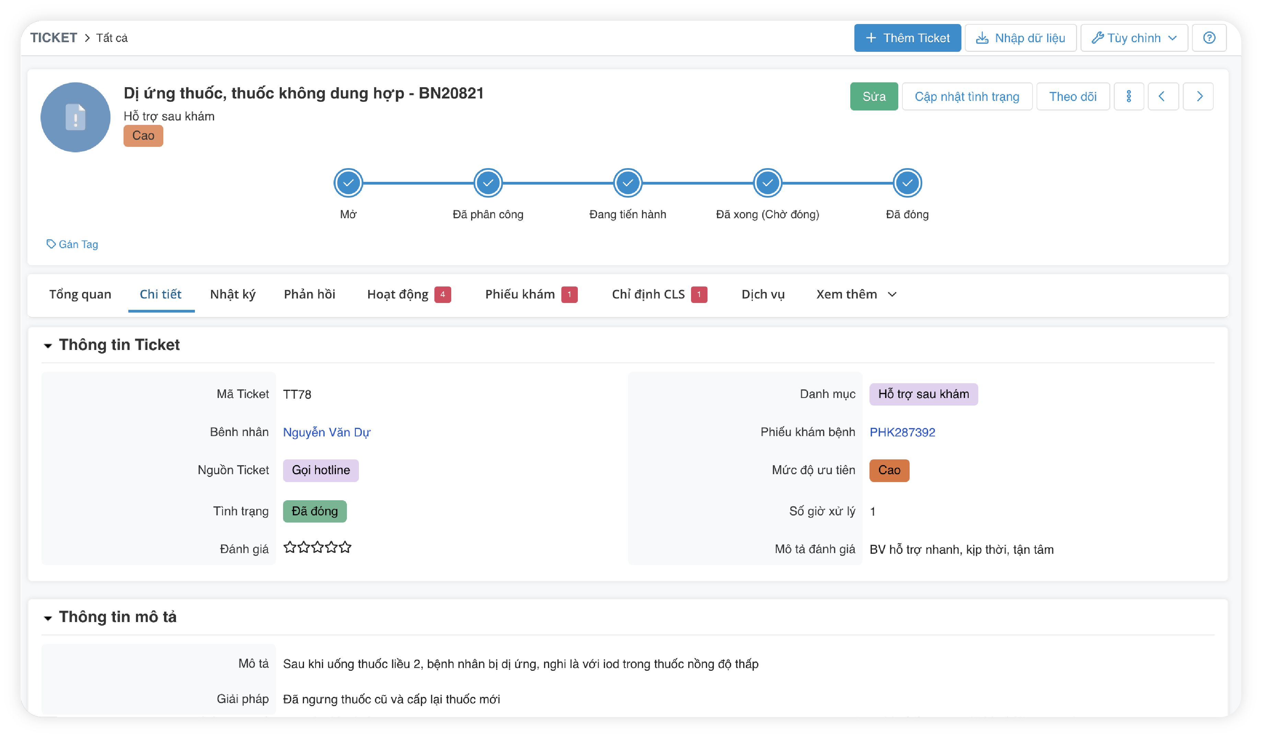The width and height of the screenshot is (1262, 738).
Task: Open patient link Nguyễn Văn Dự
Action: pyautogui.click(x=327, y=432)
